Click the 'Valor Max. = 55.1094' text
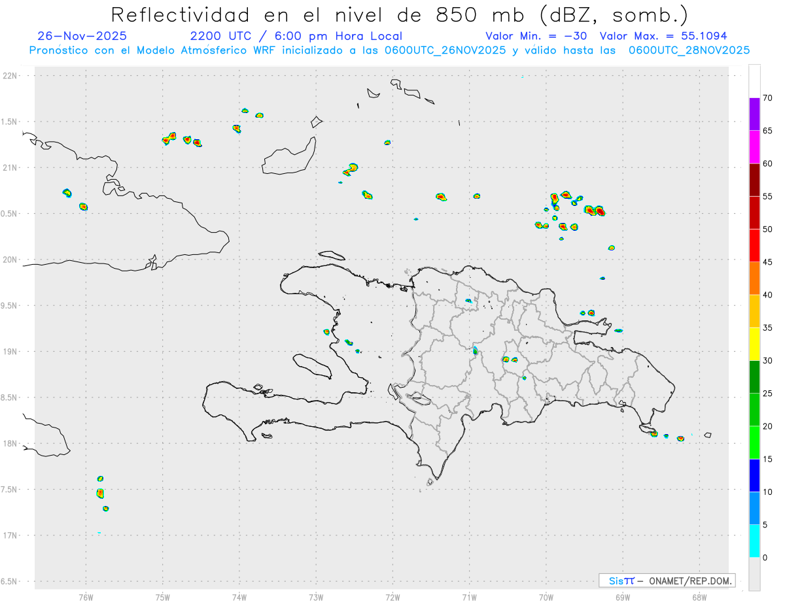The height and width of the screenshot is (606, 785). tap(663, 36)
